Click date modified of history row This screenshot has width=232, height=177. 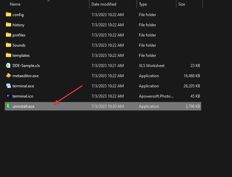click(108, 25)
